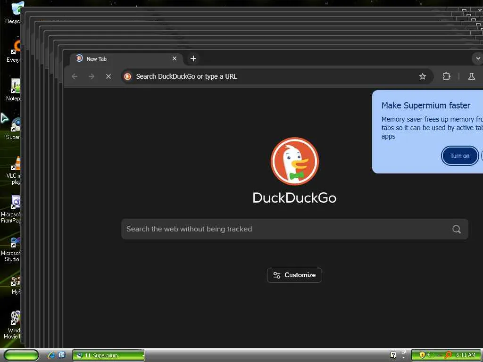This screenshot has width=483, height=362.
Task: Bookmark this tab with star icon
Action: (x=422, y=76)
